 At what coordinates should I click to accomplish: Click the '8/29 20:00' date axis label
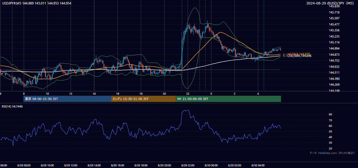(164, 165)
